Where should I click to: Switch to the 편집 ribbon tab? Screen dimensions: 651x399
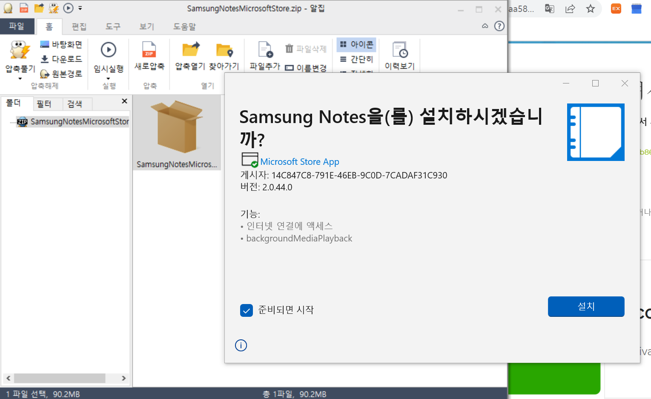[79, 26]
